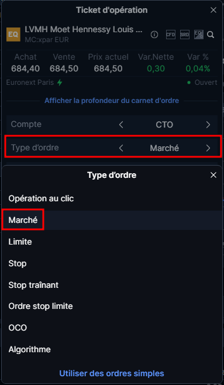The height and width of the screenshot is (385, 224).
Task: Open the instrument info icon
Action: point(154,35)
